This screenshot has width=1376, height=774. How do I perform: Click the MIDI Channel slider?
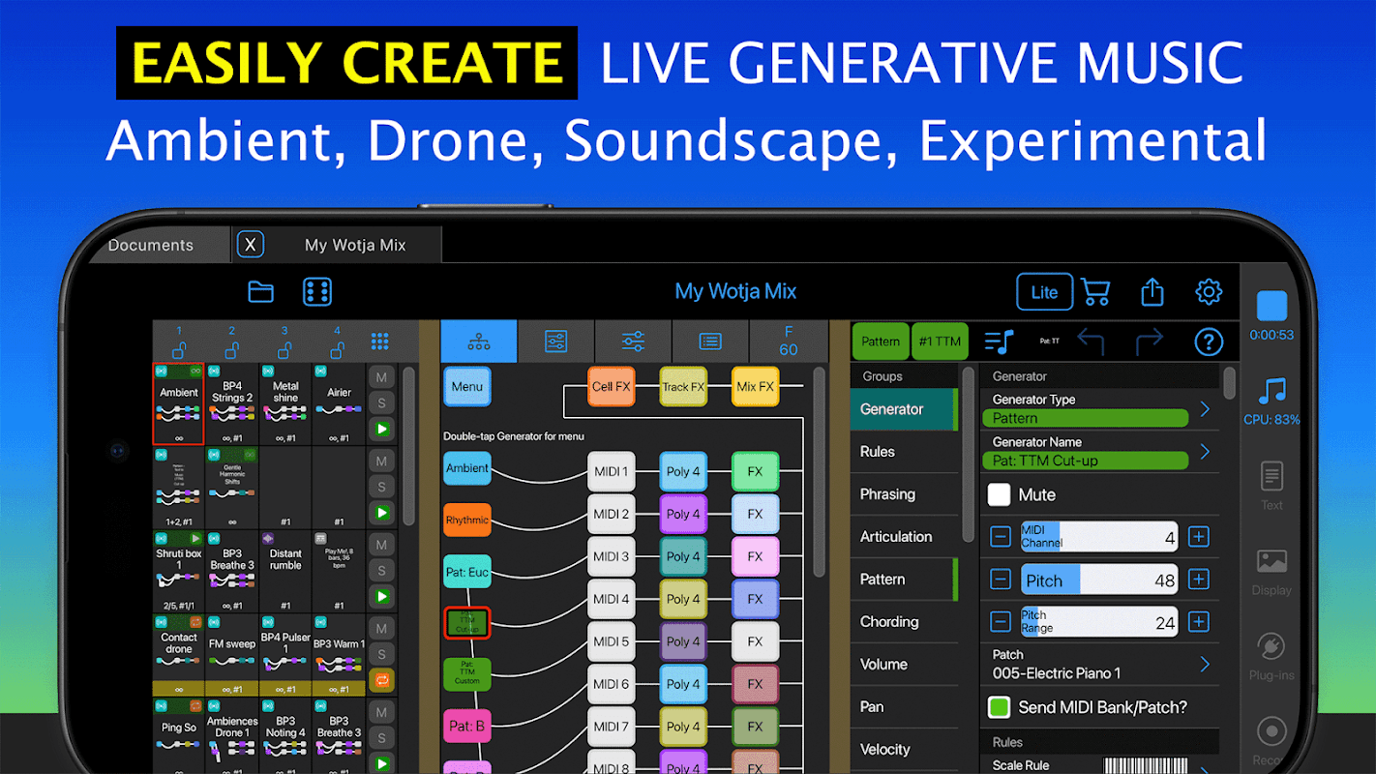1098,537
